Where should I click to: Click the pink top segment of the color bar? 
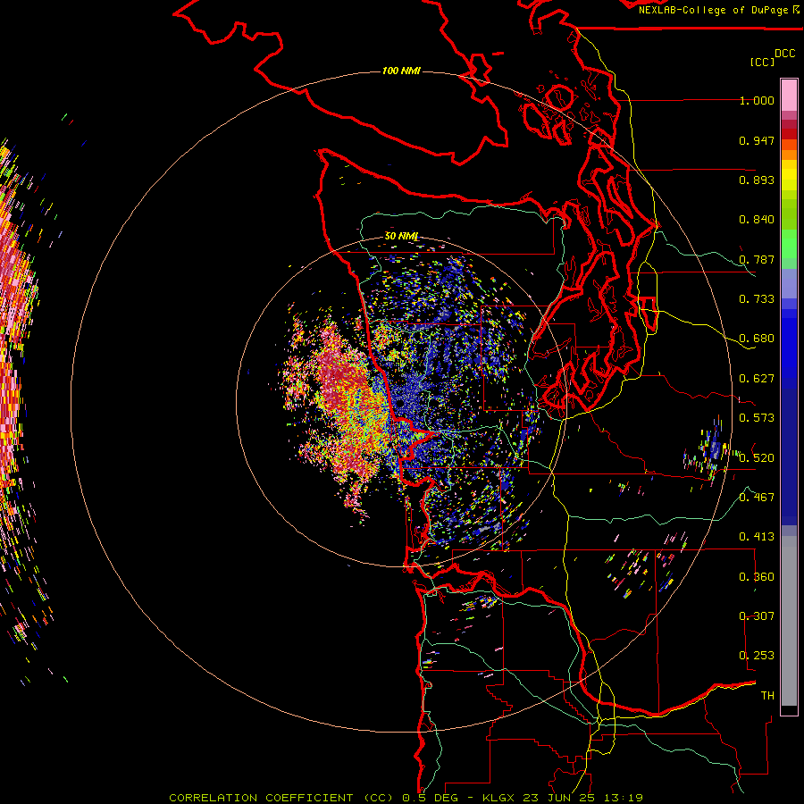click(x=789, y=95)
